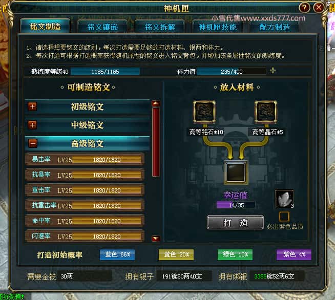This screenshot has height=300, width=335.
Task: Click the help question mark icon
Action: pos(304,8)
